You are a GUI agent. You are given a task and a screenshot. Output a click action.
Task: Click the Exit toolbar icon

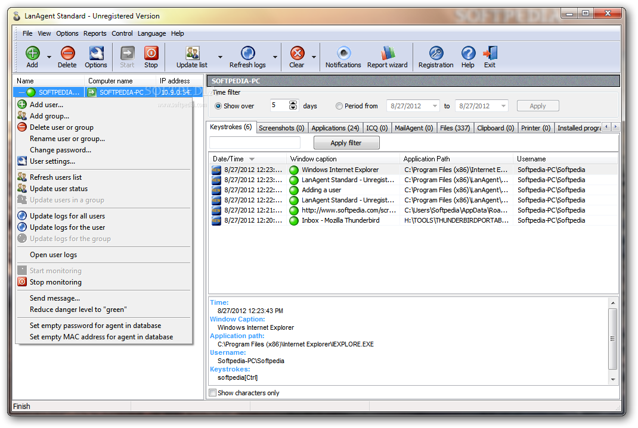tap(490, 53)
